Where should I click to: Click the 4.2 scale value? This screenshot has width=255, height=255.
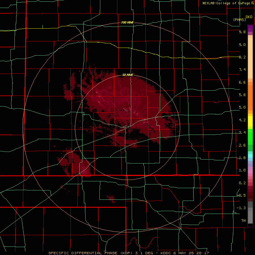click(x=242, y=120)
